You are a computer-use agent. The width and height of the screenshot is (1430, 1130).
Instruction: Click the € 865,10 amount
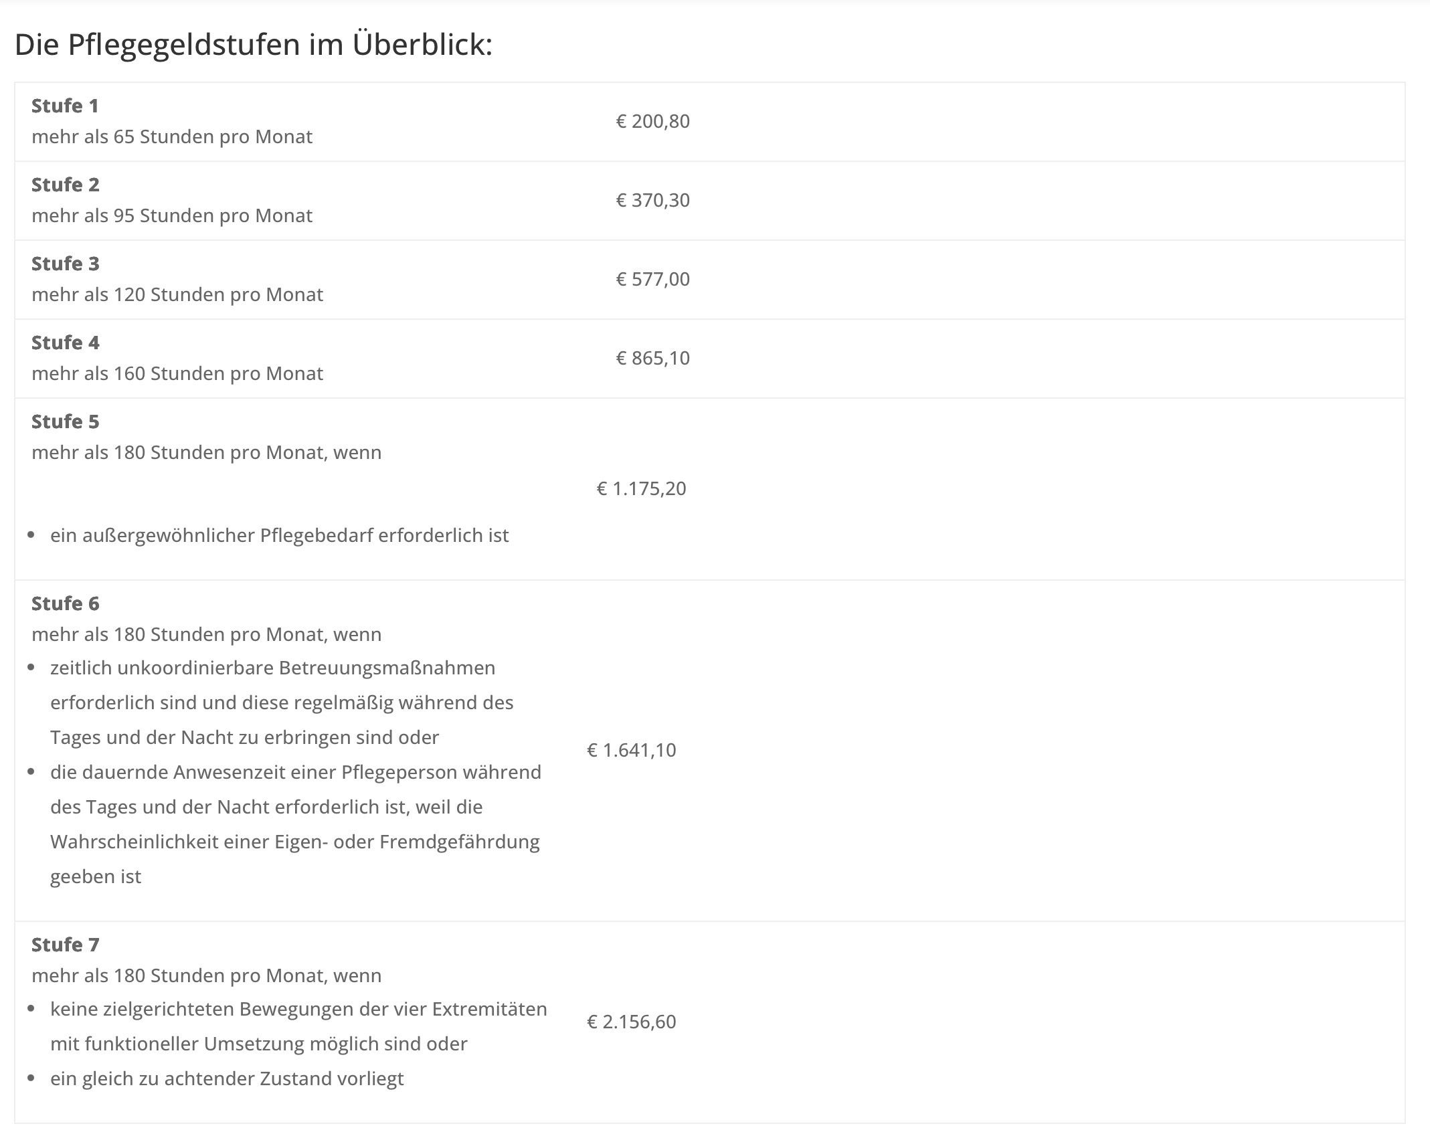pos(652,358)
